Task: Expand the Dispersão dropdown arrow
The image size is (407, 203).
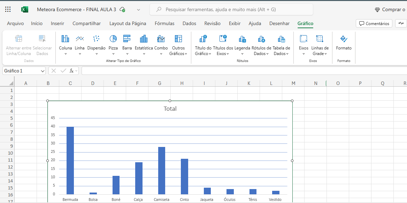Action: [97, 54]
